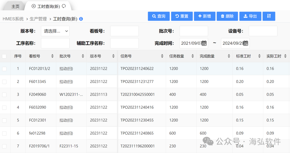Click the 查询 search button
The height and width of the screenshot is (153, 290).
(159, 16)
